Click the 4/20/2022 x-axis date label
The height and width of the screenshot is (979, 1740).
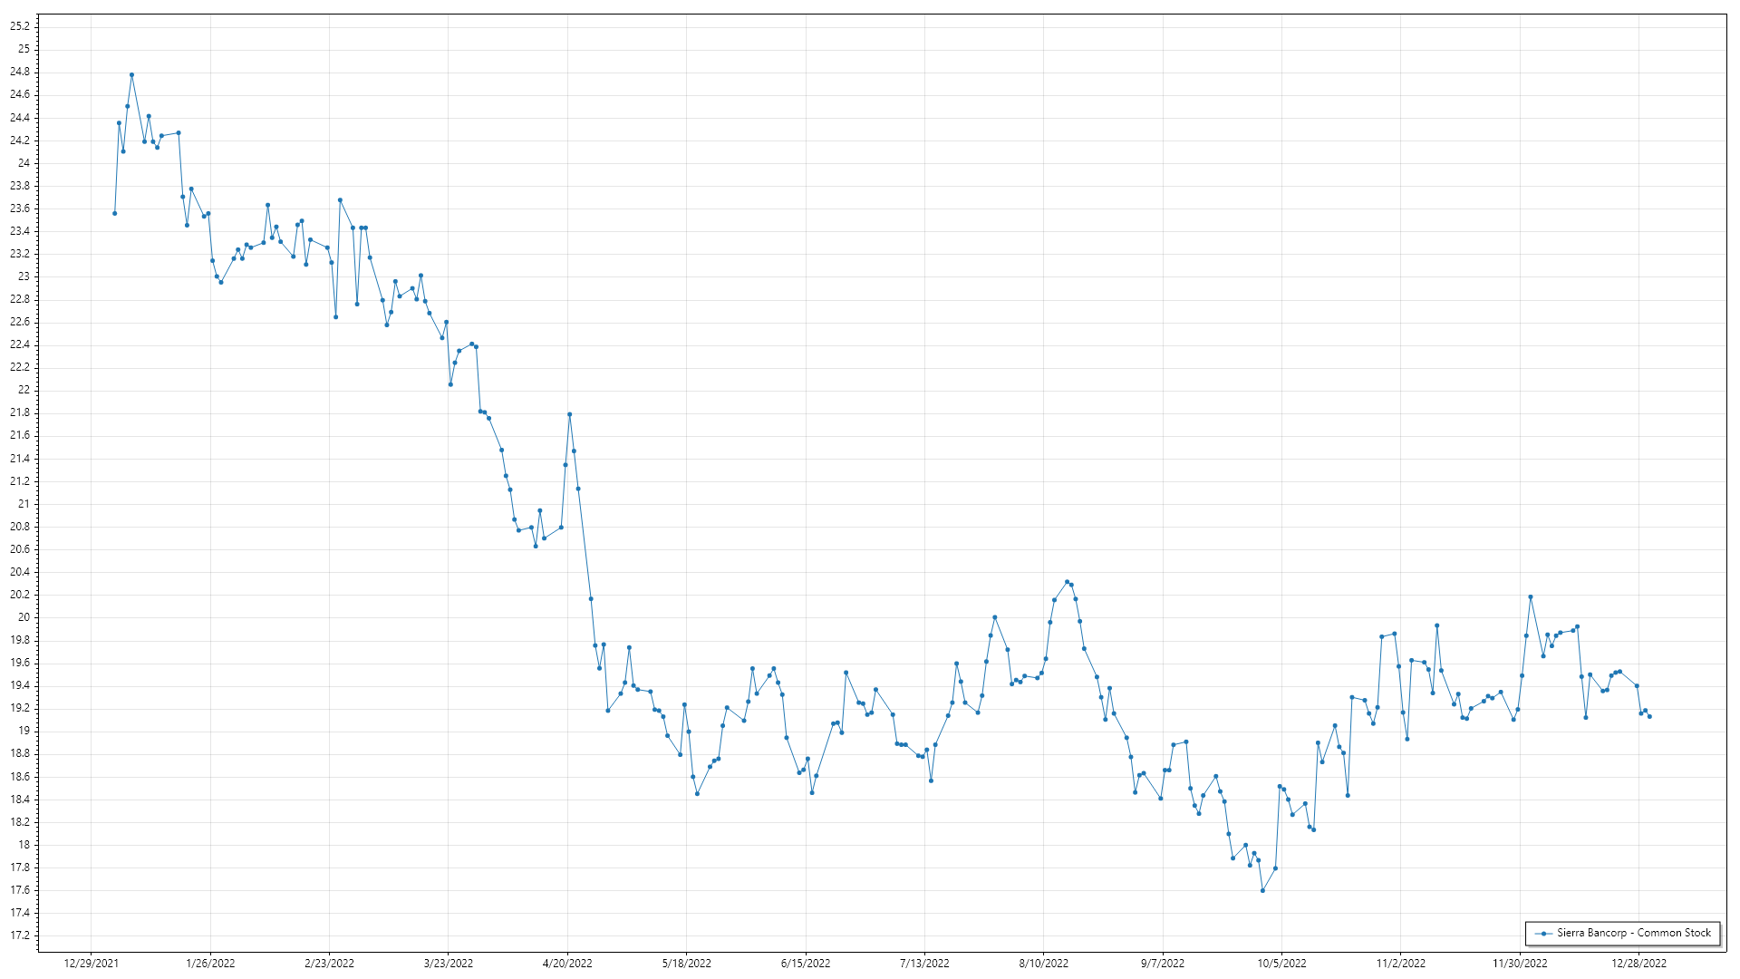[x=567, y=964]
